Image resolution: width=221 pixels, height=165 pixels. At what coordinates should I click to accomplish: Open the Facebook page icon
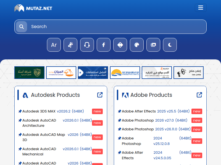[104, 45]
